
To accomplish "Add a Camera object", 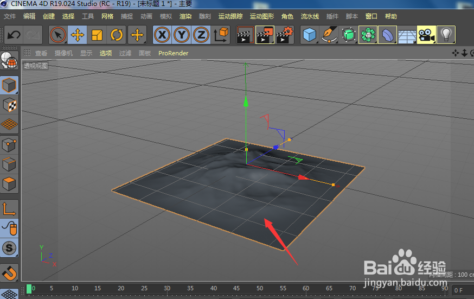I will click(x=426, y=35).
